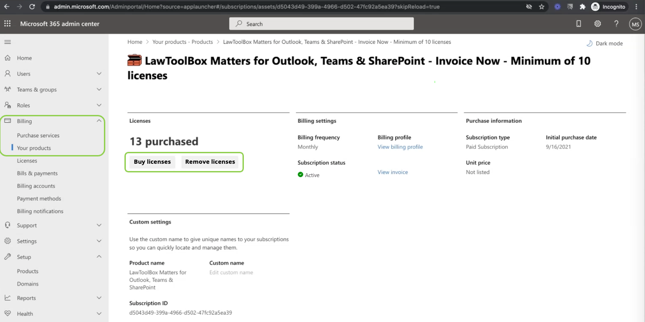Expand the Support section chevron
This screenshot has height=322, width=645.
99,225
